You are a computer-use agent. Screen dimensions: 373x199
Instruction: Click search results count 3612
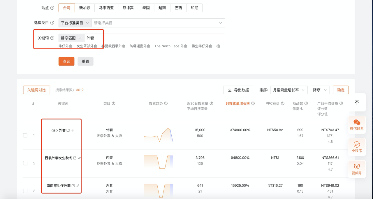click(80, 90)
